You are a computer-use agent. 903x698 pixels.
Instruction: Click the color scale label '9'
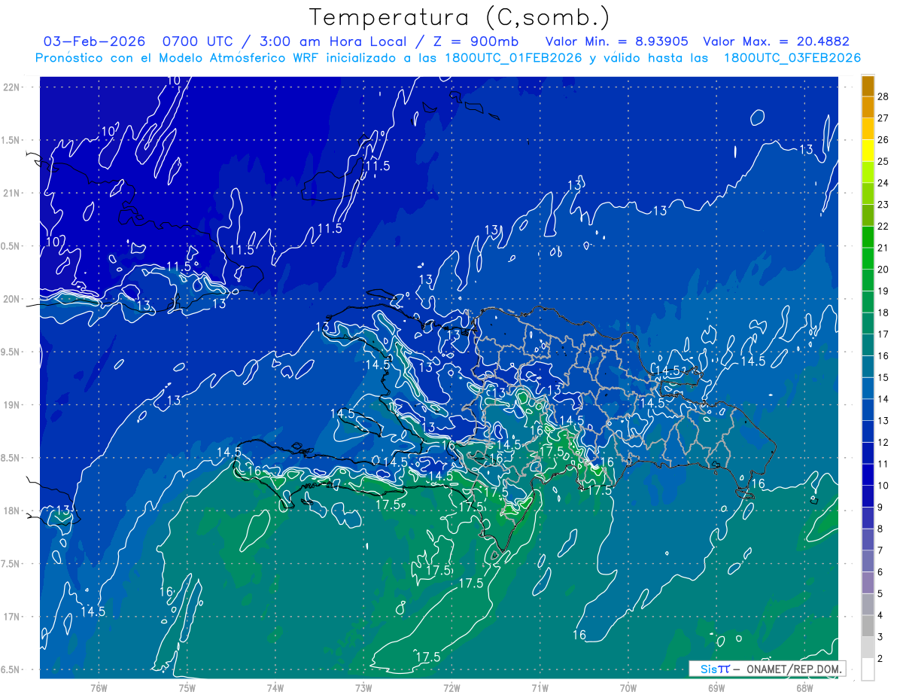[881, 507]
